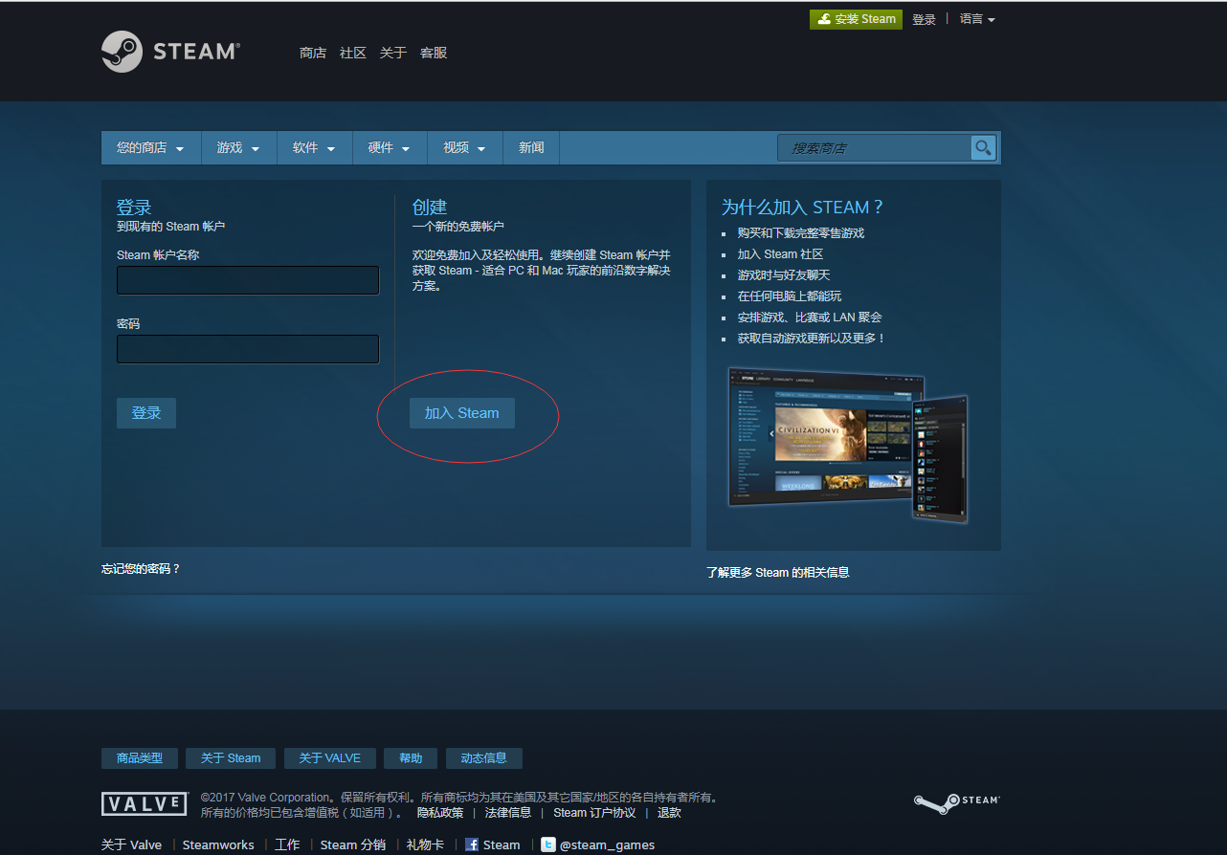
Task: Expand the 您的商店 dropdown menu
Action: pos(150,148)
